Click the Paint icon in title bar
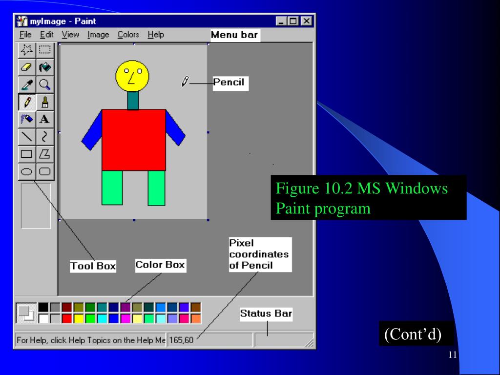500x375 pixels. point(21,21)
